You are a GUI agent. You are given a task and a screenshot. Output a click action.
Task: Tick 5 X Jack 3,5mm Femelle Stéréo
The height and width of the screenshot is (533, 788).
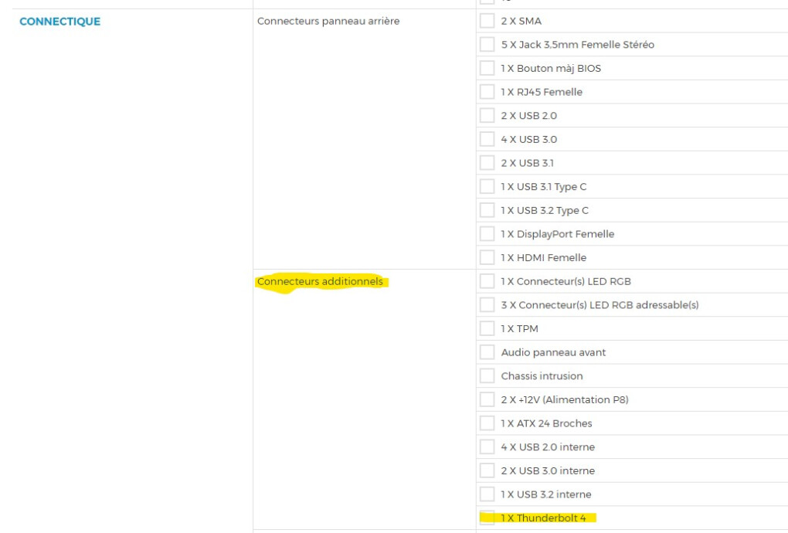pos(487,44)
